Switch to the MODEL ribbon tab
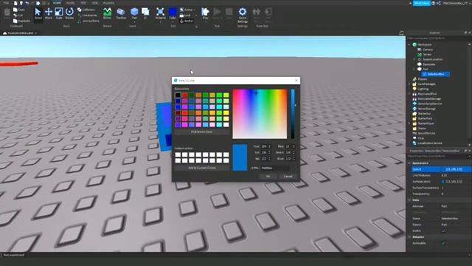 point(70,3)
